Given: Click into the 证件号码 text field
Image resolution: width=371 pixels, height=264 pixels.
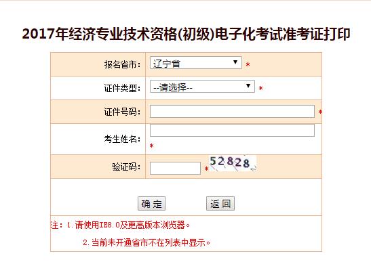Looking at the screenshot, I should (x=232, y=111).
